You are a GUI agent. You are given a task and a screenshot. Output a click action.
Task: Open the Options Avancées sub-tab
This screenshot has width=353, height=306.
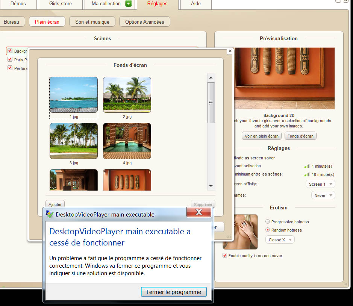(x=144, y=22)
